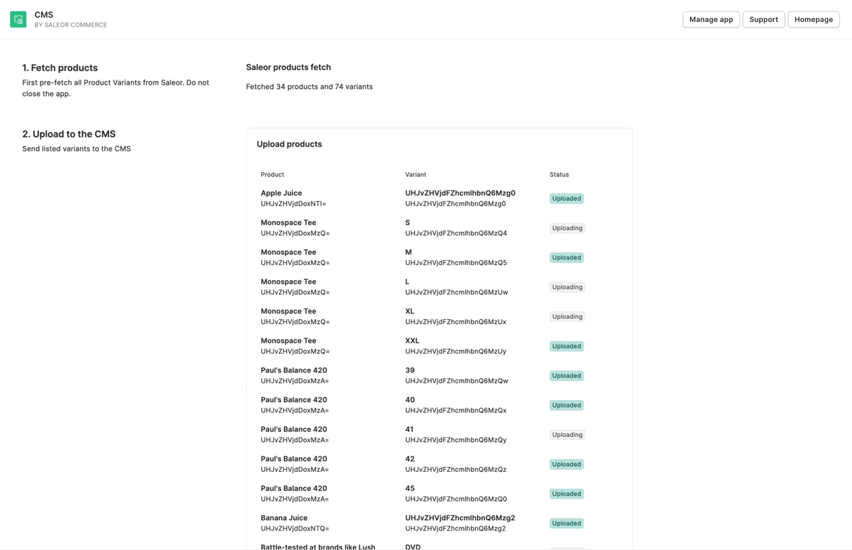This screenshot has width=852, height=550.
Task: Click the Status column header
Action: pyautogui.click(x=559, y=174)
